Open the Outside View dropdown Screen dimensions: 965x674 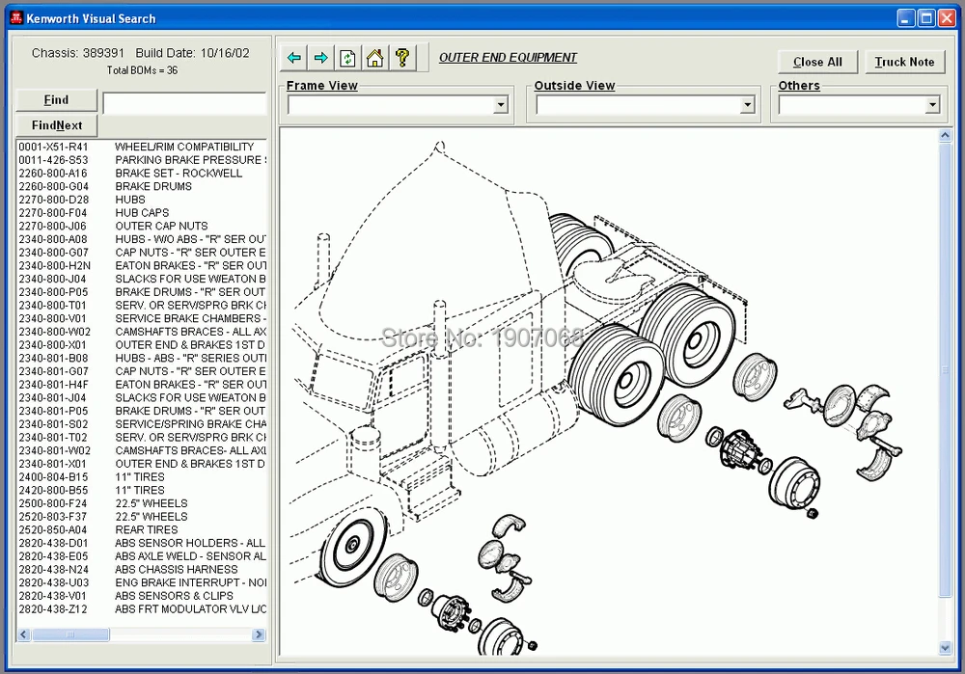click(747, 105)
